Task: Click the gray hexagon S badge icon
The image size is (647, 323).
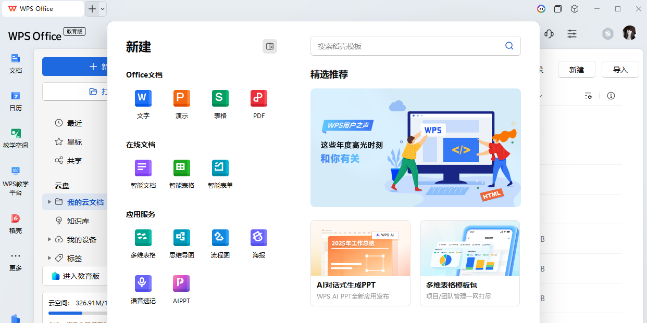Action: pyautogui.click(x=608, y=34)
